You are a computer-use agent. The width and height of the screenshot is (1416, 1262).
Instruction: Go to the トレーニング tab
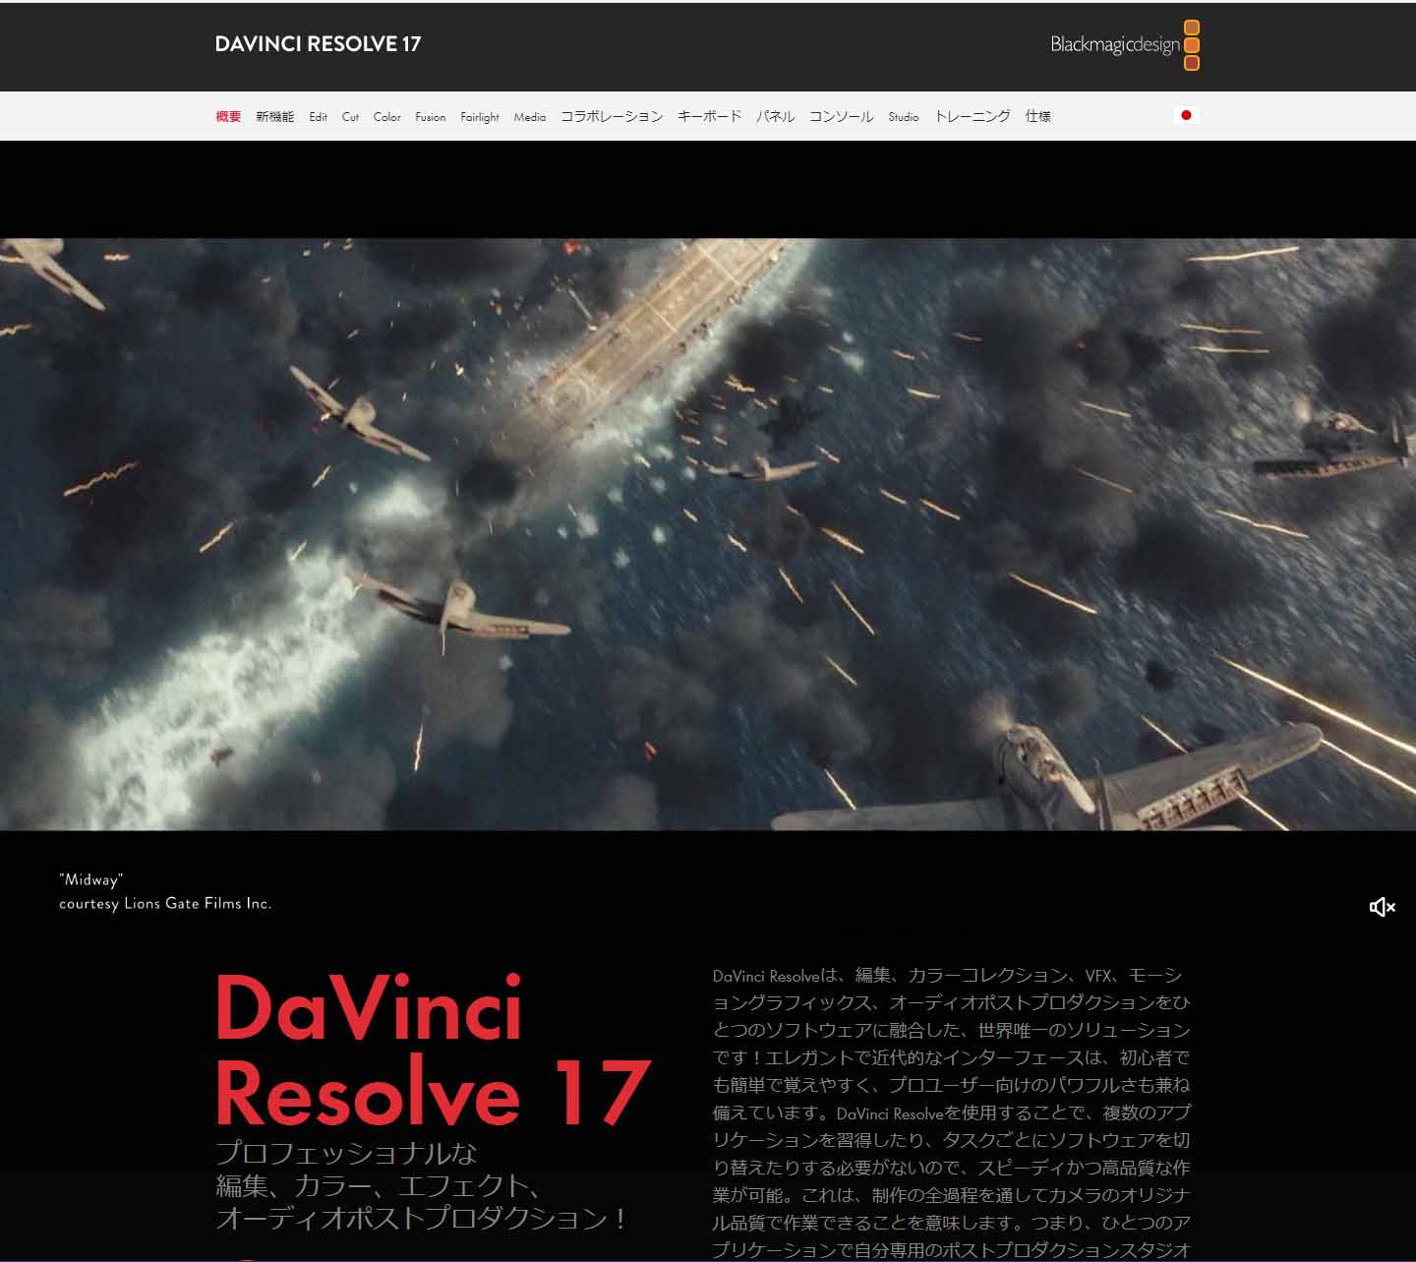click(972, 116)
